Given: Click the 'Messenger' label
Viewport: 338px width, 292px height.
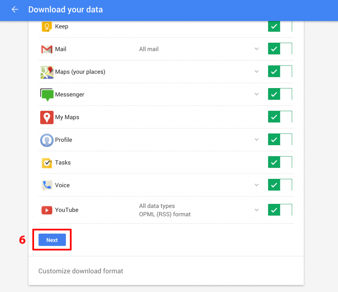Looking at the screenshot, I should pyautogui.click(x=70, y=95).
